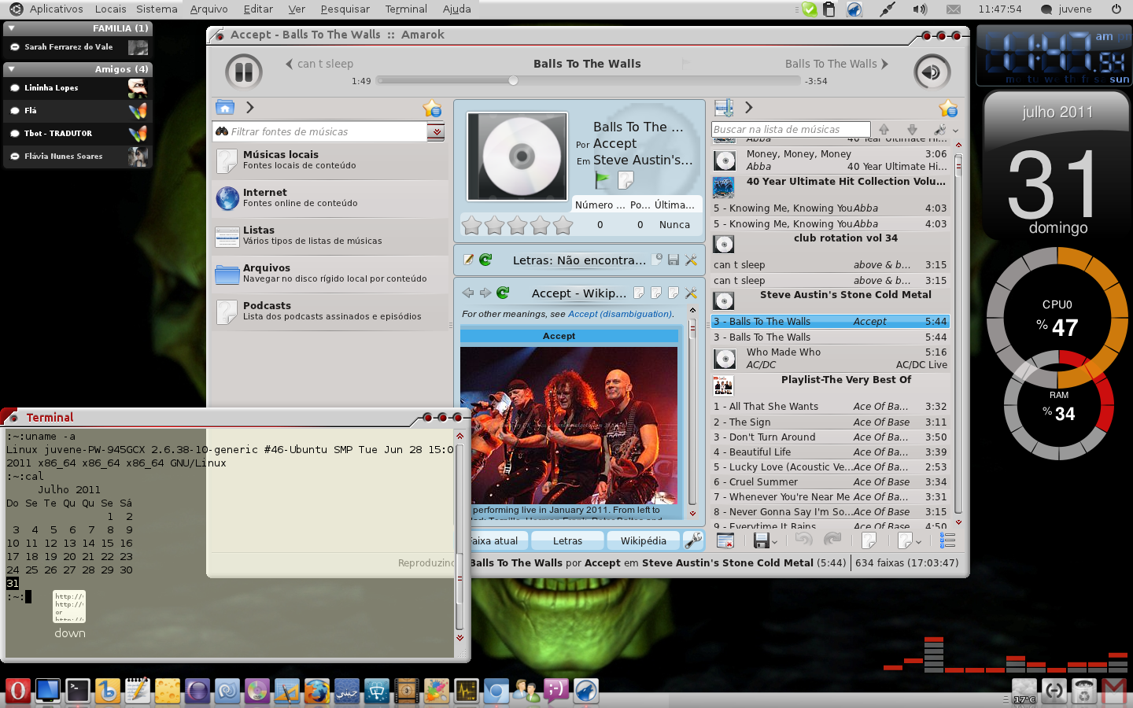Open the Pesquisar menu
1133x708 pixels.
pos(345,9)
